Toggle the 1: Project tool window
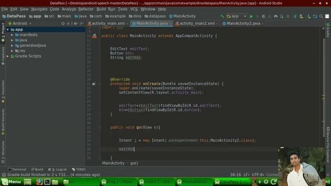 [3, 32]
